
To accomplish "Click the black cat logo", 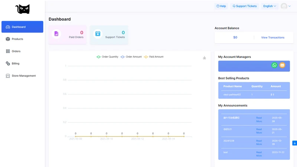I will click(23, 9).
